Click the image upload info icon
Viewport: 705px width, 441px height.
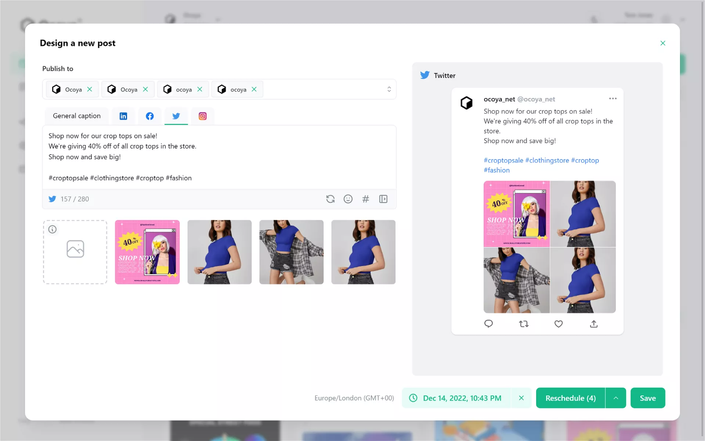[53, 229]
